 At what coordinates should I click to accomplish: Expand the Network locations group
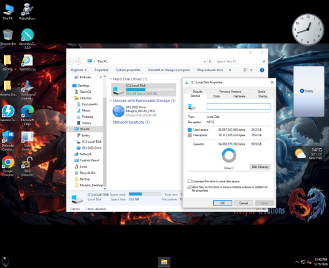111,122
